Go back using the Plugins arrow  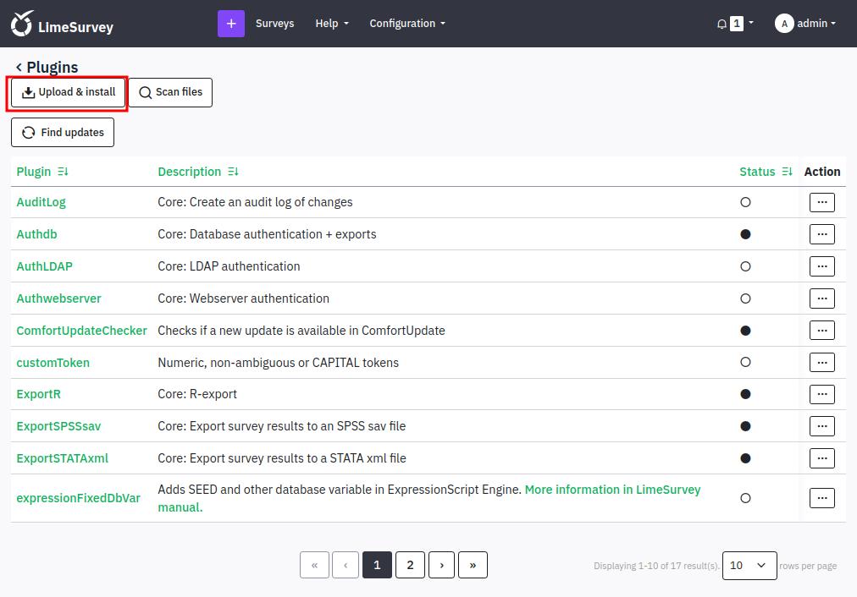[19, 67]
